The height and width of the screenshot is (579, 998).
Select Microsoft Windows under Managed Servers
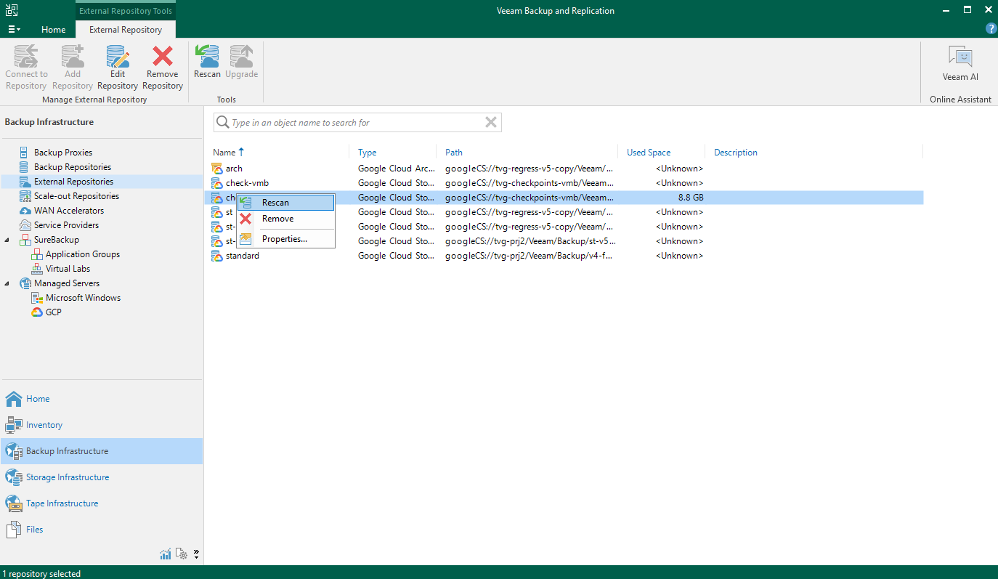pos(84,298)
